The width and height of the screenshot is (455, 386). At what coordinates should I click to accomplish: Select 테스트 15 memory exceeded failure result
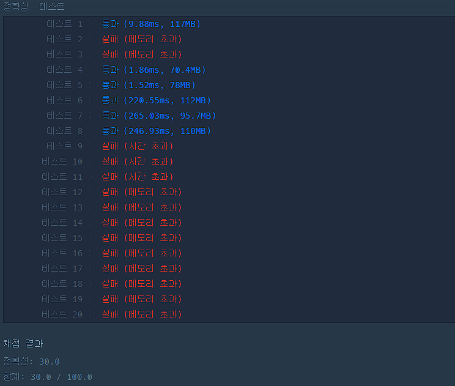point(142,238)
